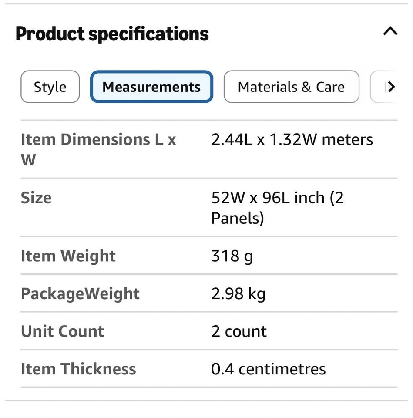Click the partially hidden tab at right edge
Screen dimensions: 413x418
click(384, 87)
